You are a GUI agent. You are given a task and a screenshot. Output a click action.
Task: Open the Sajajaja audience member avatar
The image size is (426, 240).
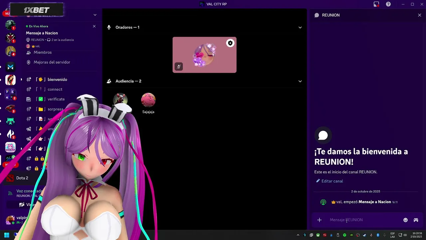(x=148, y=100)
